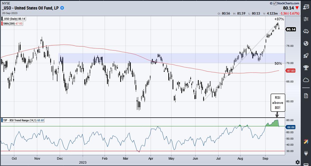
Task: Open the presentation board icon atop the sidebar
Action: [306, 7]
